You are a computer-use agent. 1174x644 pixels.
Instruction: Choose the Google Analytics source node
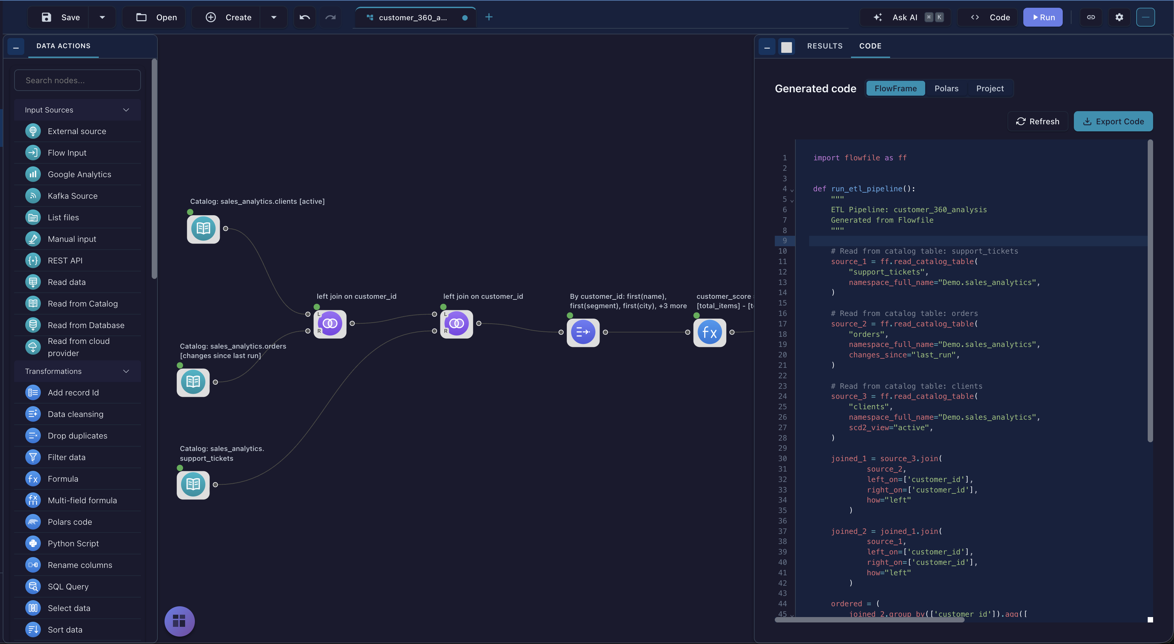[x=78, y=174]
